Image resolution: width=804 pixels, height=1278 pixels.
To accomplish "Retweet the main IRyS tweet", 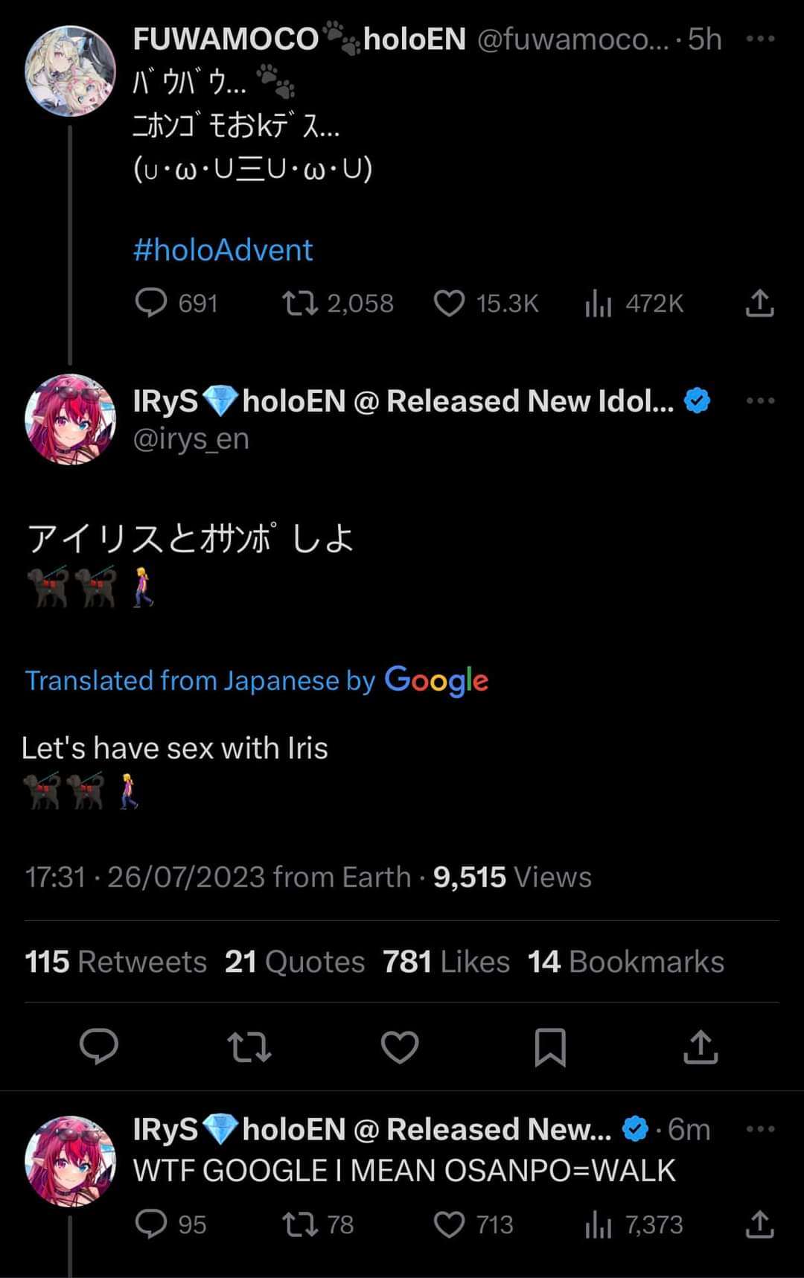I will [249, 1046].
